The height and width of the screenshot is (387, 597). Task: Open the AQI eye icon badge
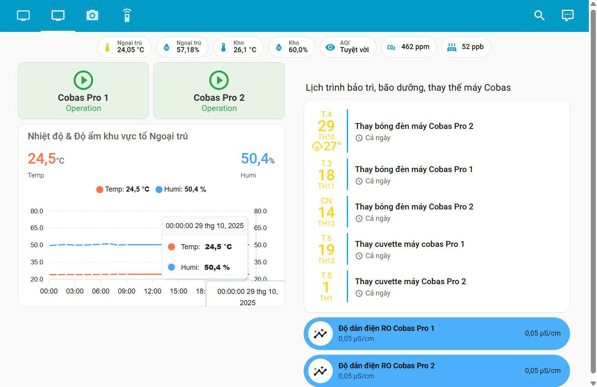click(330, 47)
